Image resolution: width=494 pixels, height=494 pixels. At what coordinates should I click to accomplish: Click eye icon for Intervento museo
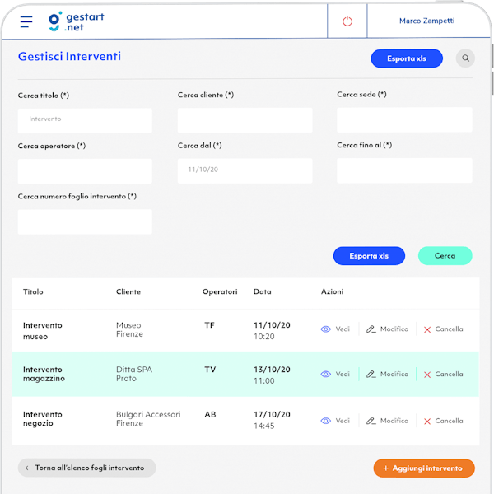(326, 329)
